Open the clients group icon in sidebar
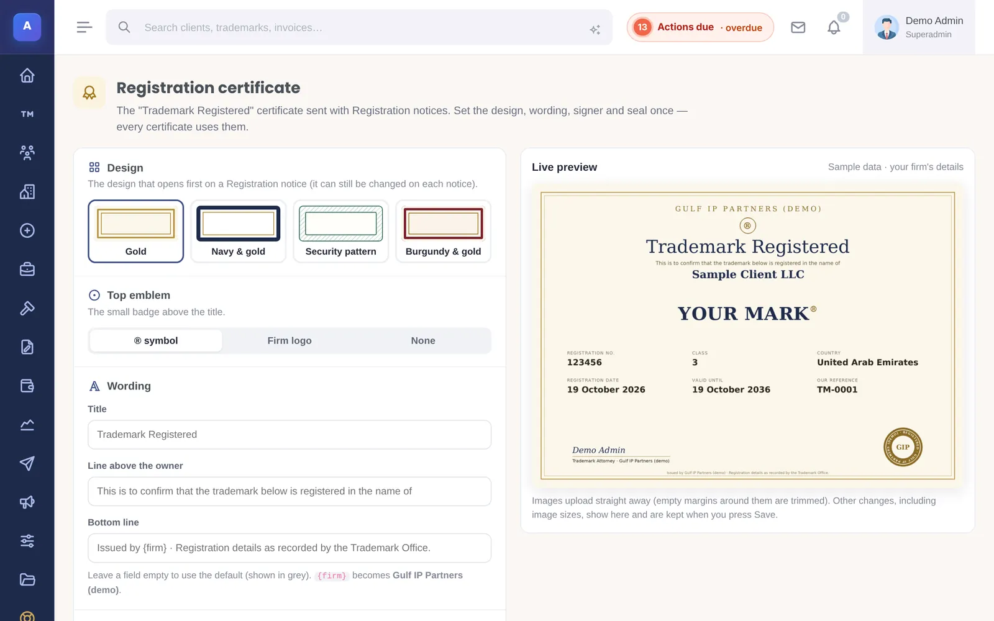Image resolution: width=994 pixels, height=621 pixels. (x=27, y=153)
